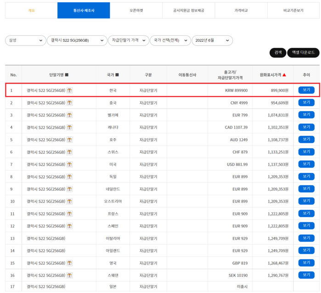
Task: Open the 2022년 6월 date dropdown
Action: (x=212, y=40)
